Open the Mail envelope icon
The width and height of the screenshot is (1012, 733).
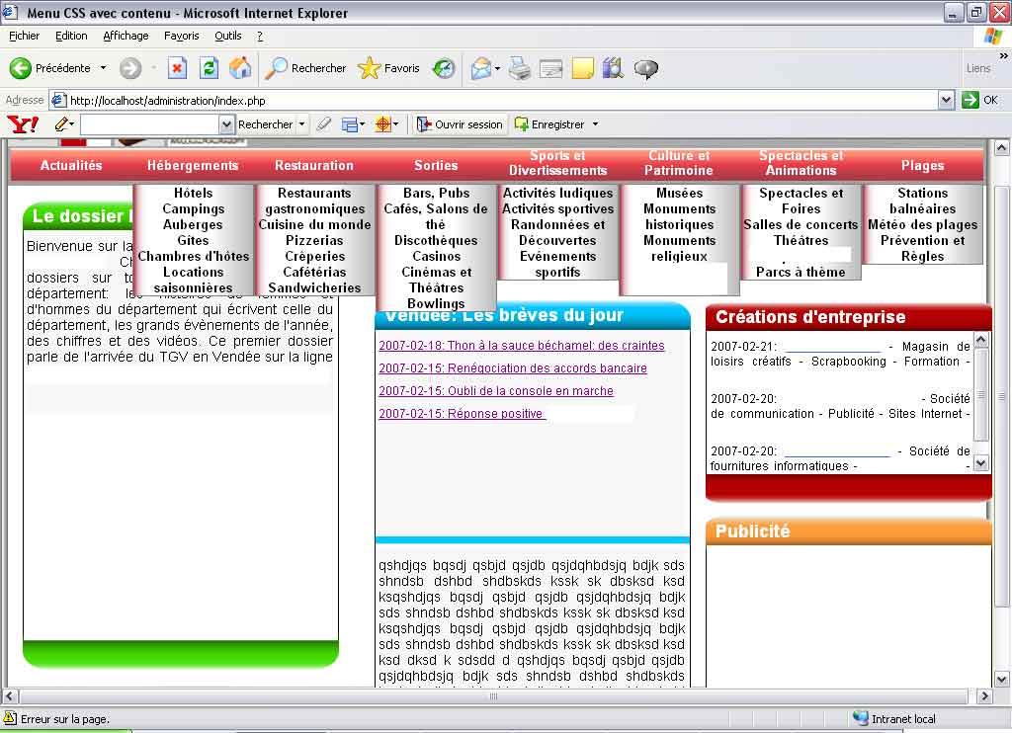[481, 68]
